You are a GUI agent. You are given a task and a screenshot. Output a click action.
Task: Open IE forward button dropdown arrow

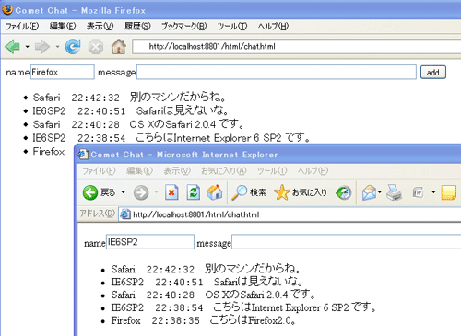[x=156, y=192]
